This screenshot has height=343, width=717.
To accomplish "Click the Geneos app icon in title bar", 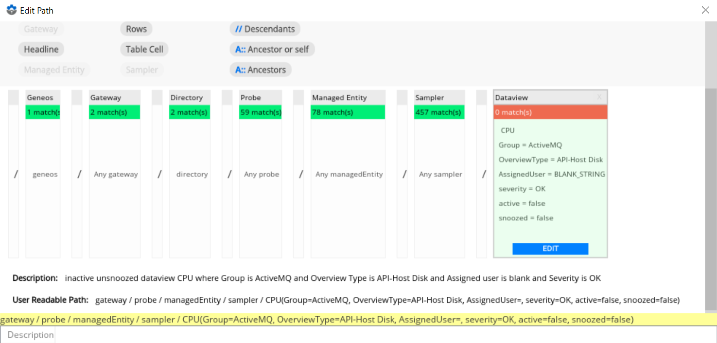I will tap(12, 10).
